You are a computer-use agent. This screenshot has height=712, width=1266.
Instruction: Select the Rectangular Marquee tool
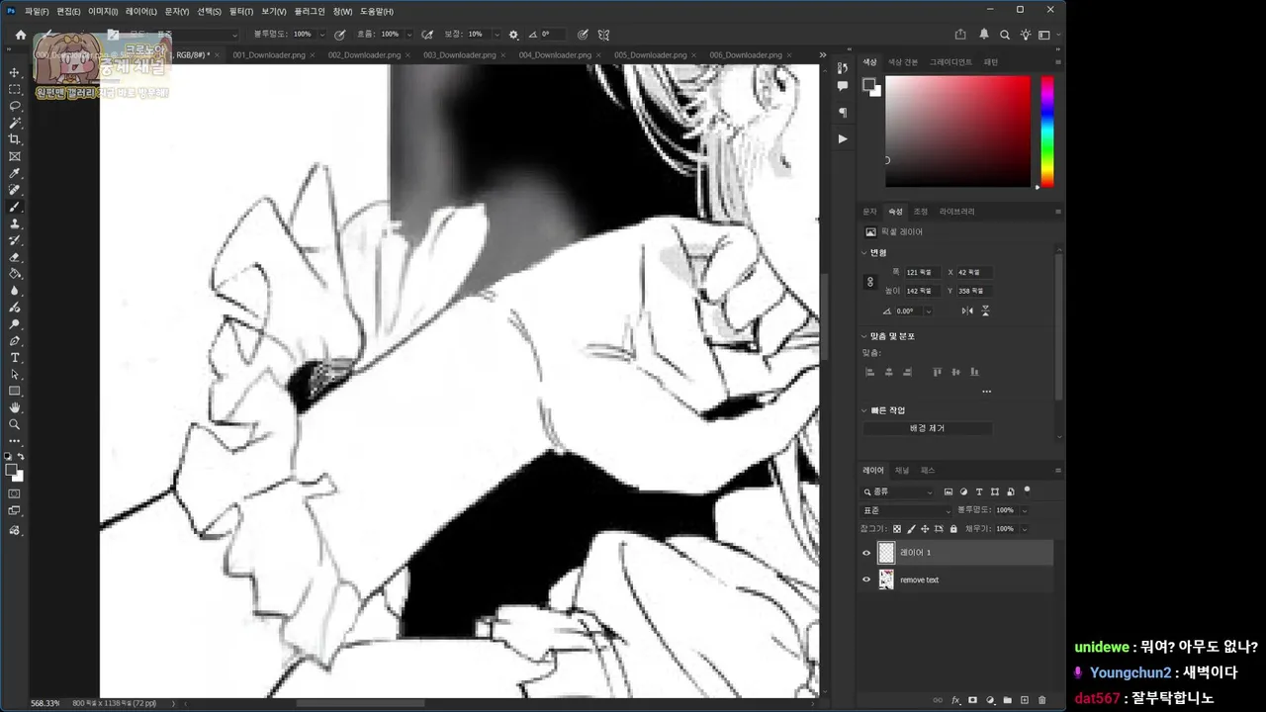(15, 89)
